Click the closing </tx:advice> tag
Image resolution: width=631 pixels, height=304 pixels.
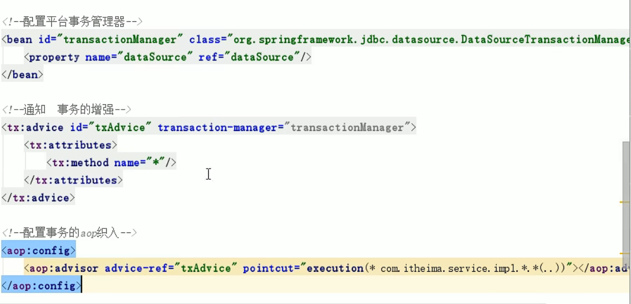tap(38, 198)
